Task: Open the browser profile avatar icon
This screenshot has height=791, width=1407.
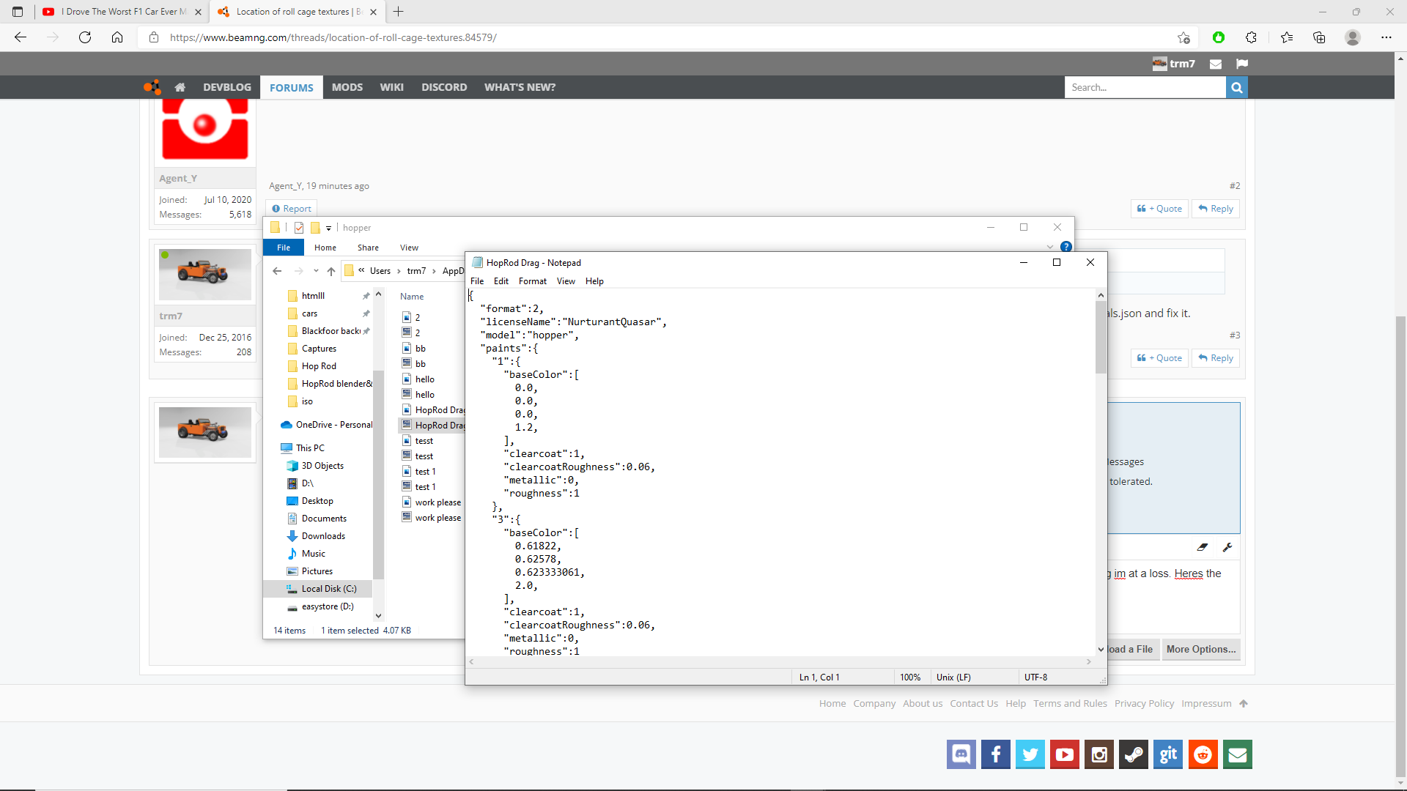Action: (x=1353, y=37)
